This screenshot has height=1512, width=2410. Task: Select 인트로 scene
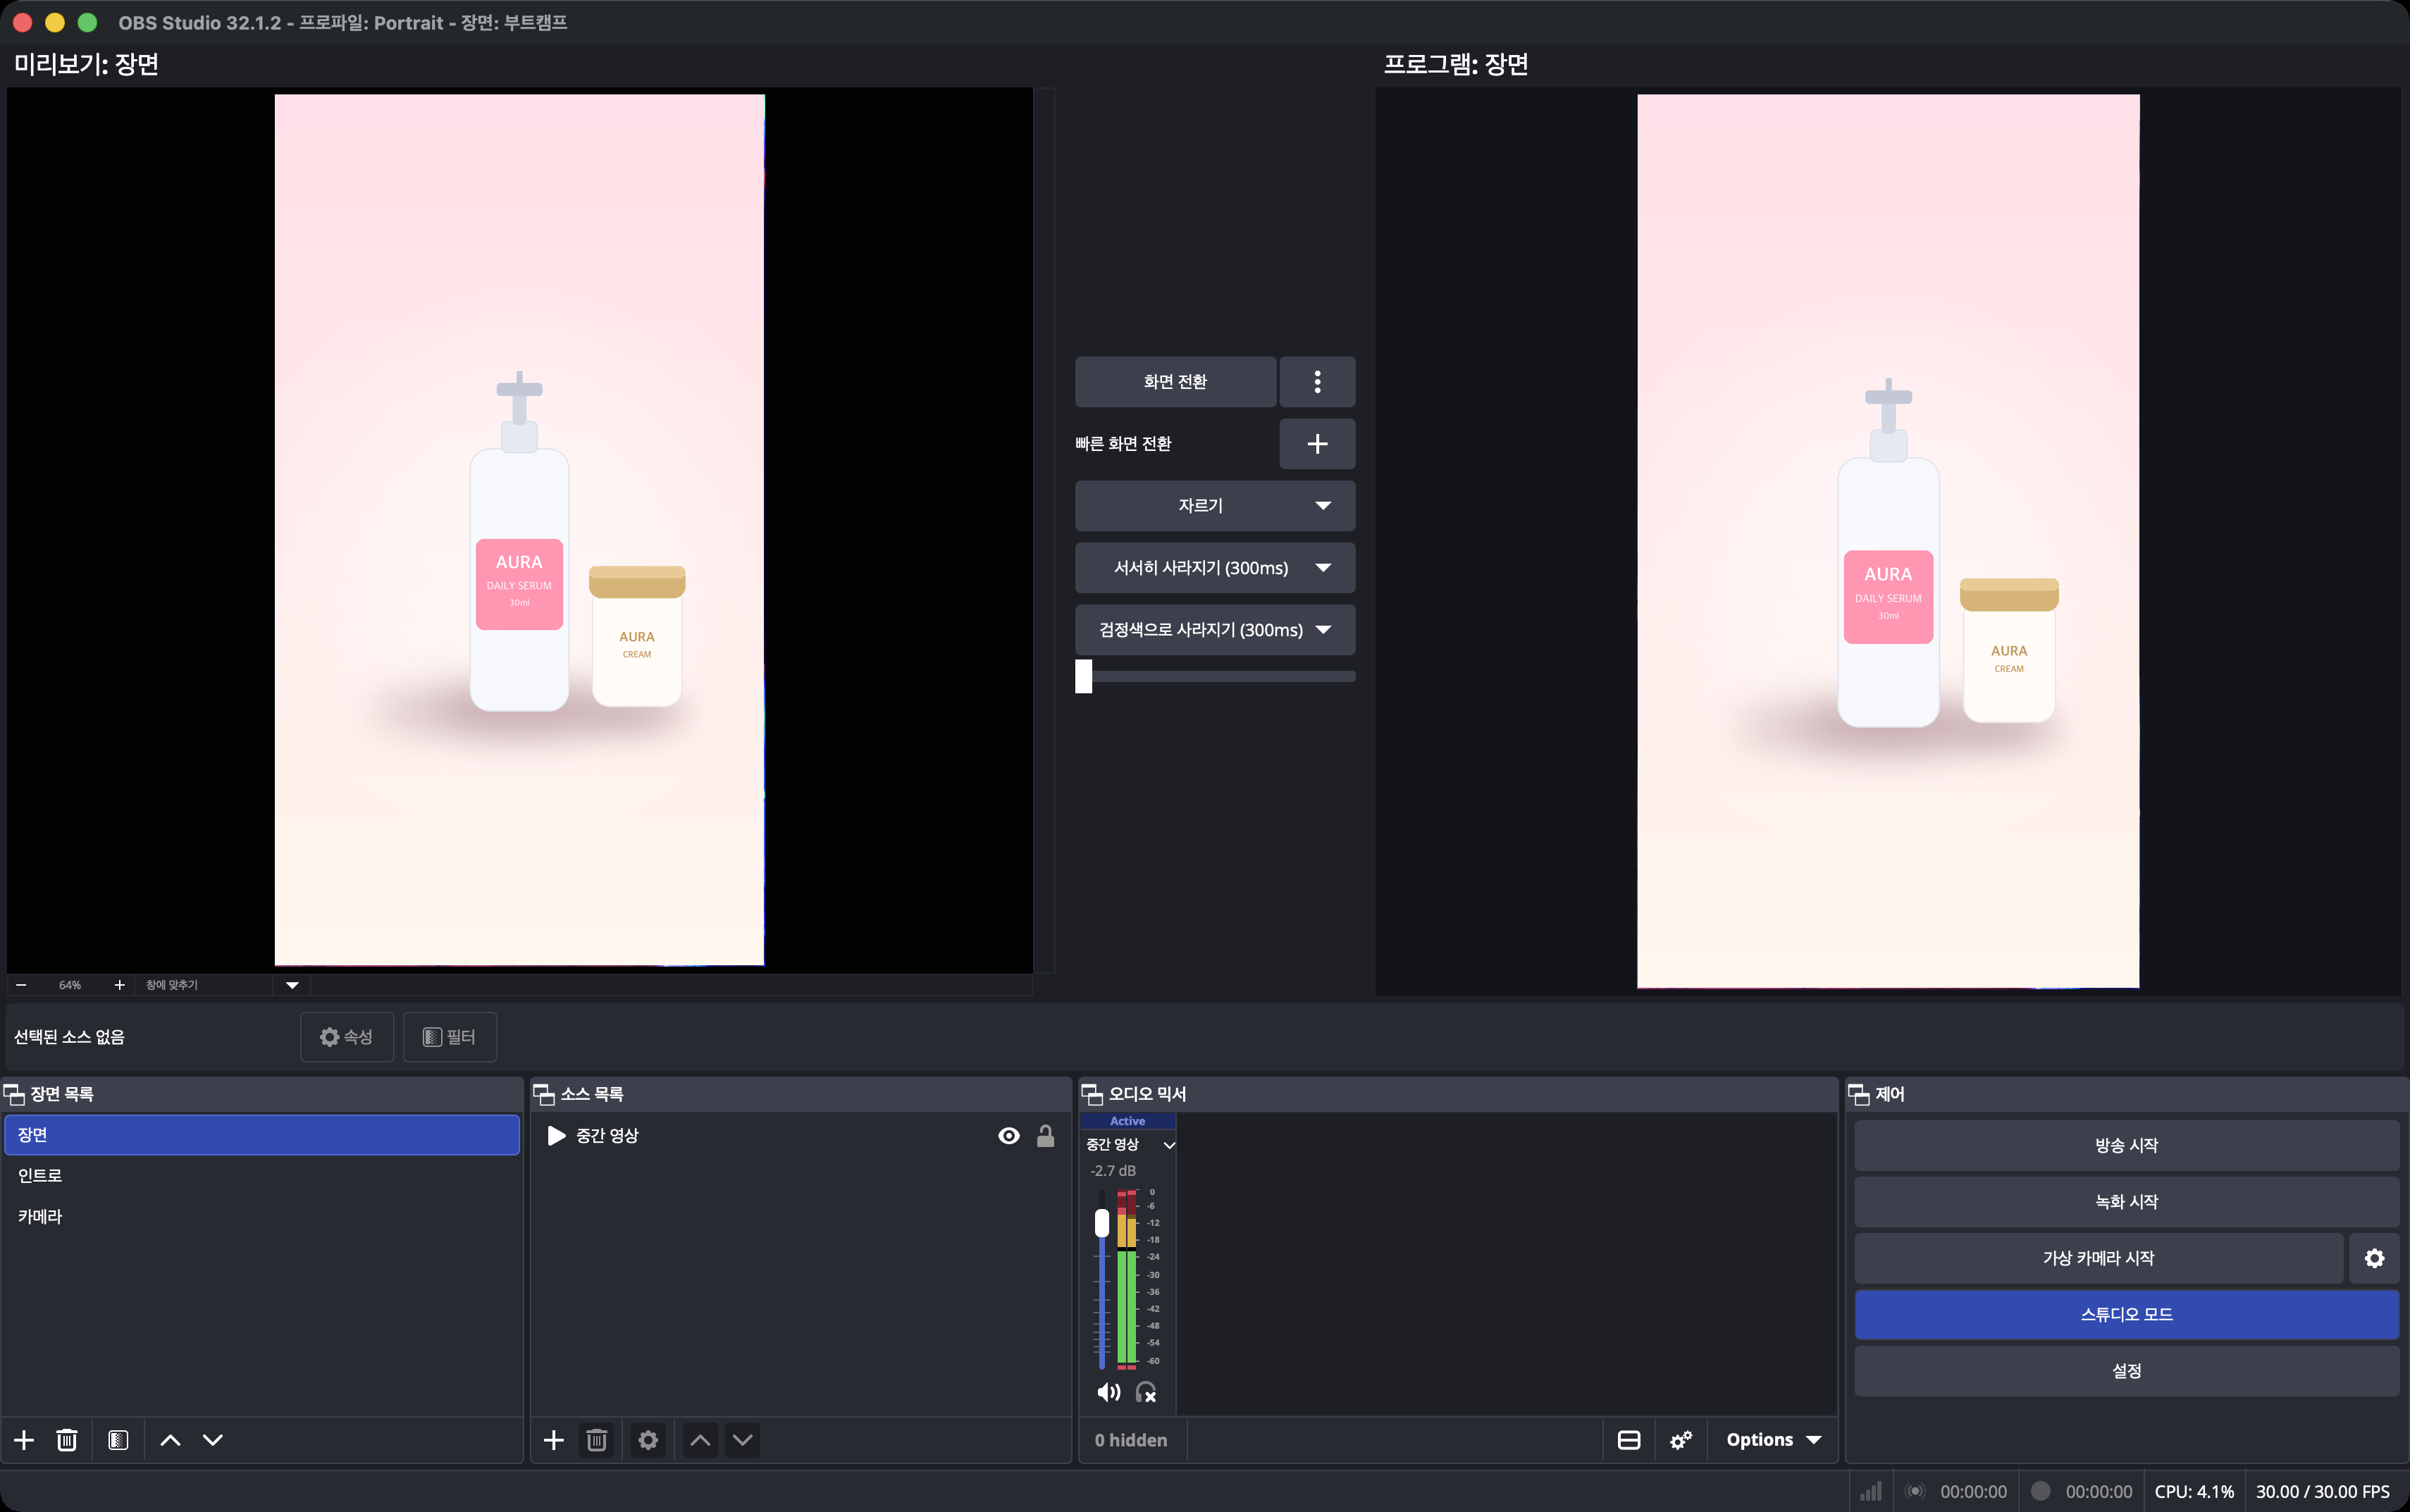click(262, 1176)
